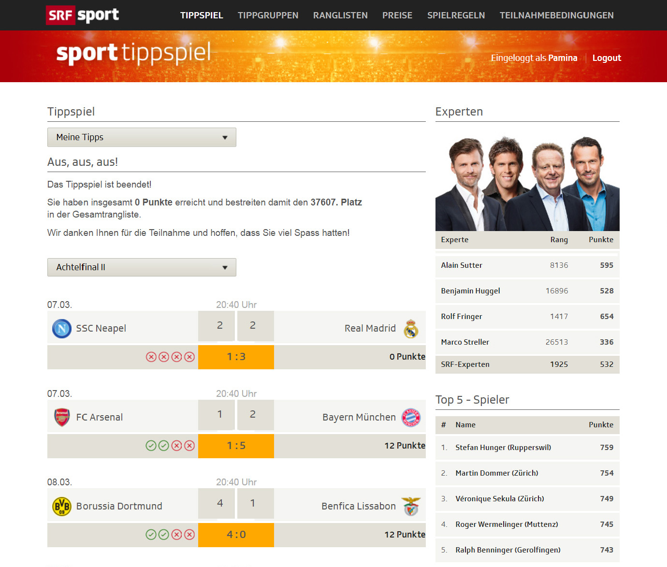The width and height of the screenshot is (667, 567).
Task: Click Roger Wermelinger (Muttenz) in Top 5
Action: coord(507,524)
